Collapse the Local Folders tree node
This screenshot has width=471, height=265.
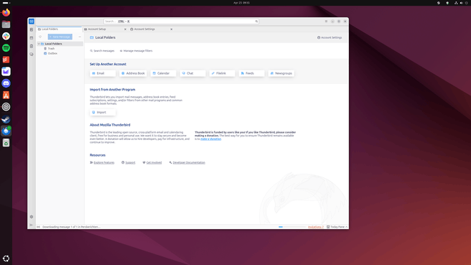pos(39,44)
